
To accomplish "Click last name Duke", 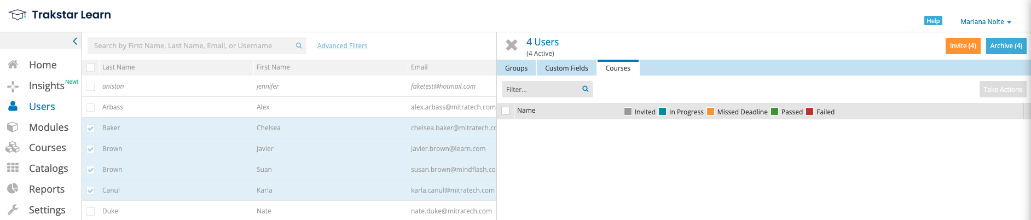I will [x=110, y=211].
